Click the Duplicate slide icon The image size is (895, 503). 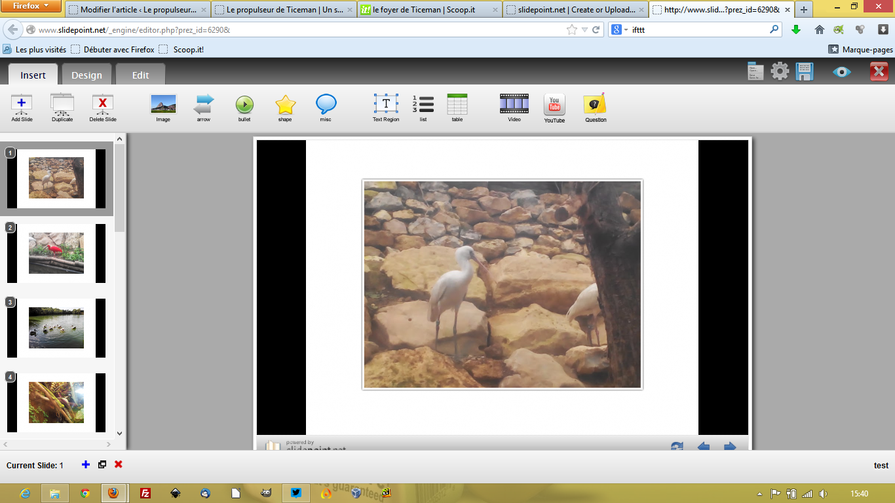[x=62, y=105]
